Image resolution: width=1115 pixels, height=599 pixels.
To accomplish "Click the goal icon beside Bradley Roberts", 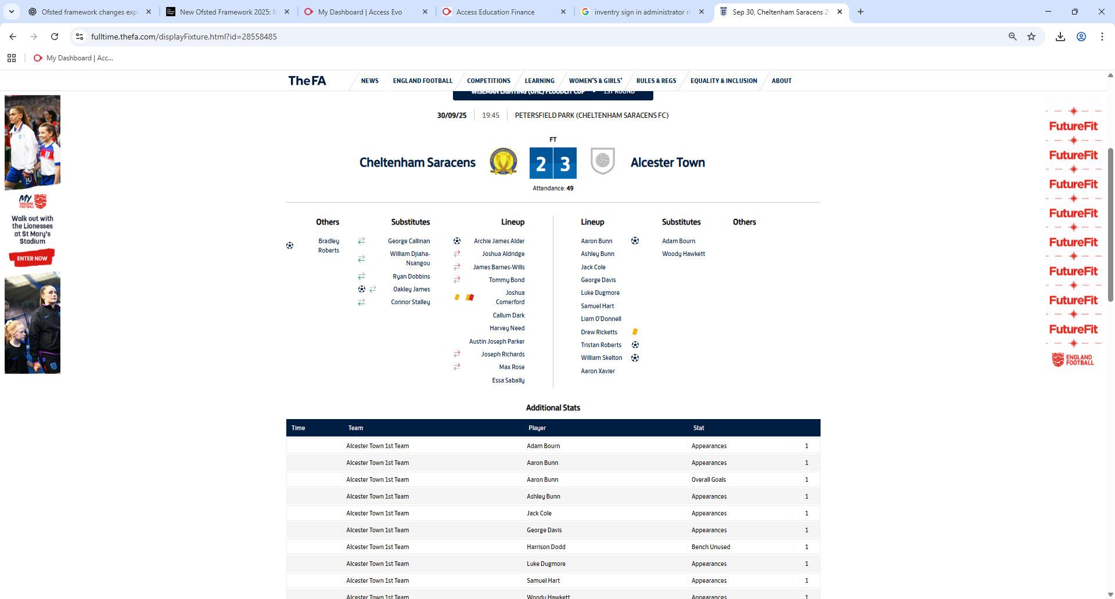I will [290, 246].
